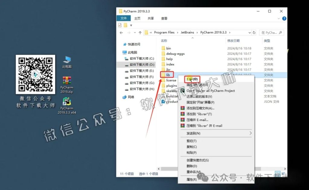This screenshot has height=190, width=309.
Task: Expand the address bar dropdown arrow
Action: pos(249,32)
